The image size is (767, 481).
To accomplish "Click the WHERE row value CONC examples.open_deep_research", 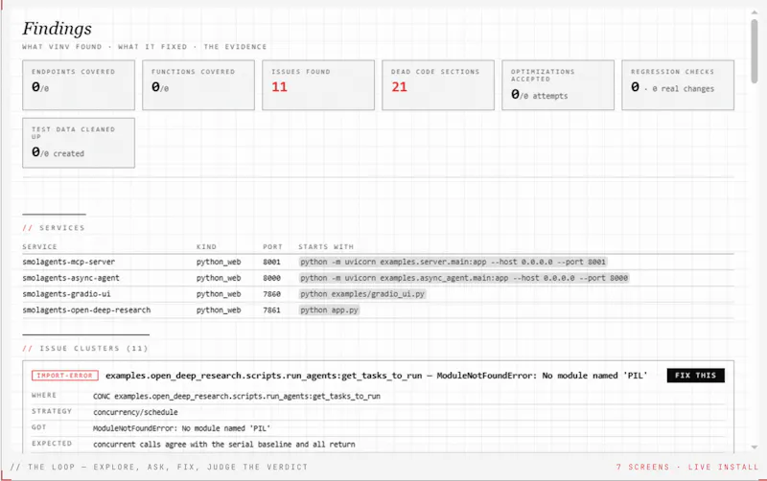I will pos(237,397).
